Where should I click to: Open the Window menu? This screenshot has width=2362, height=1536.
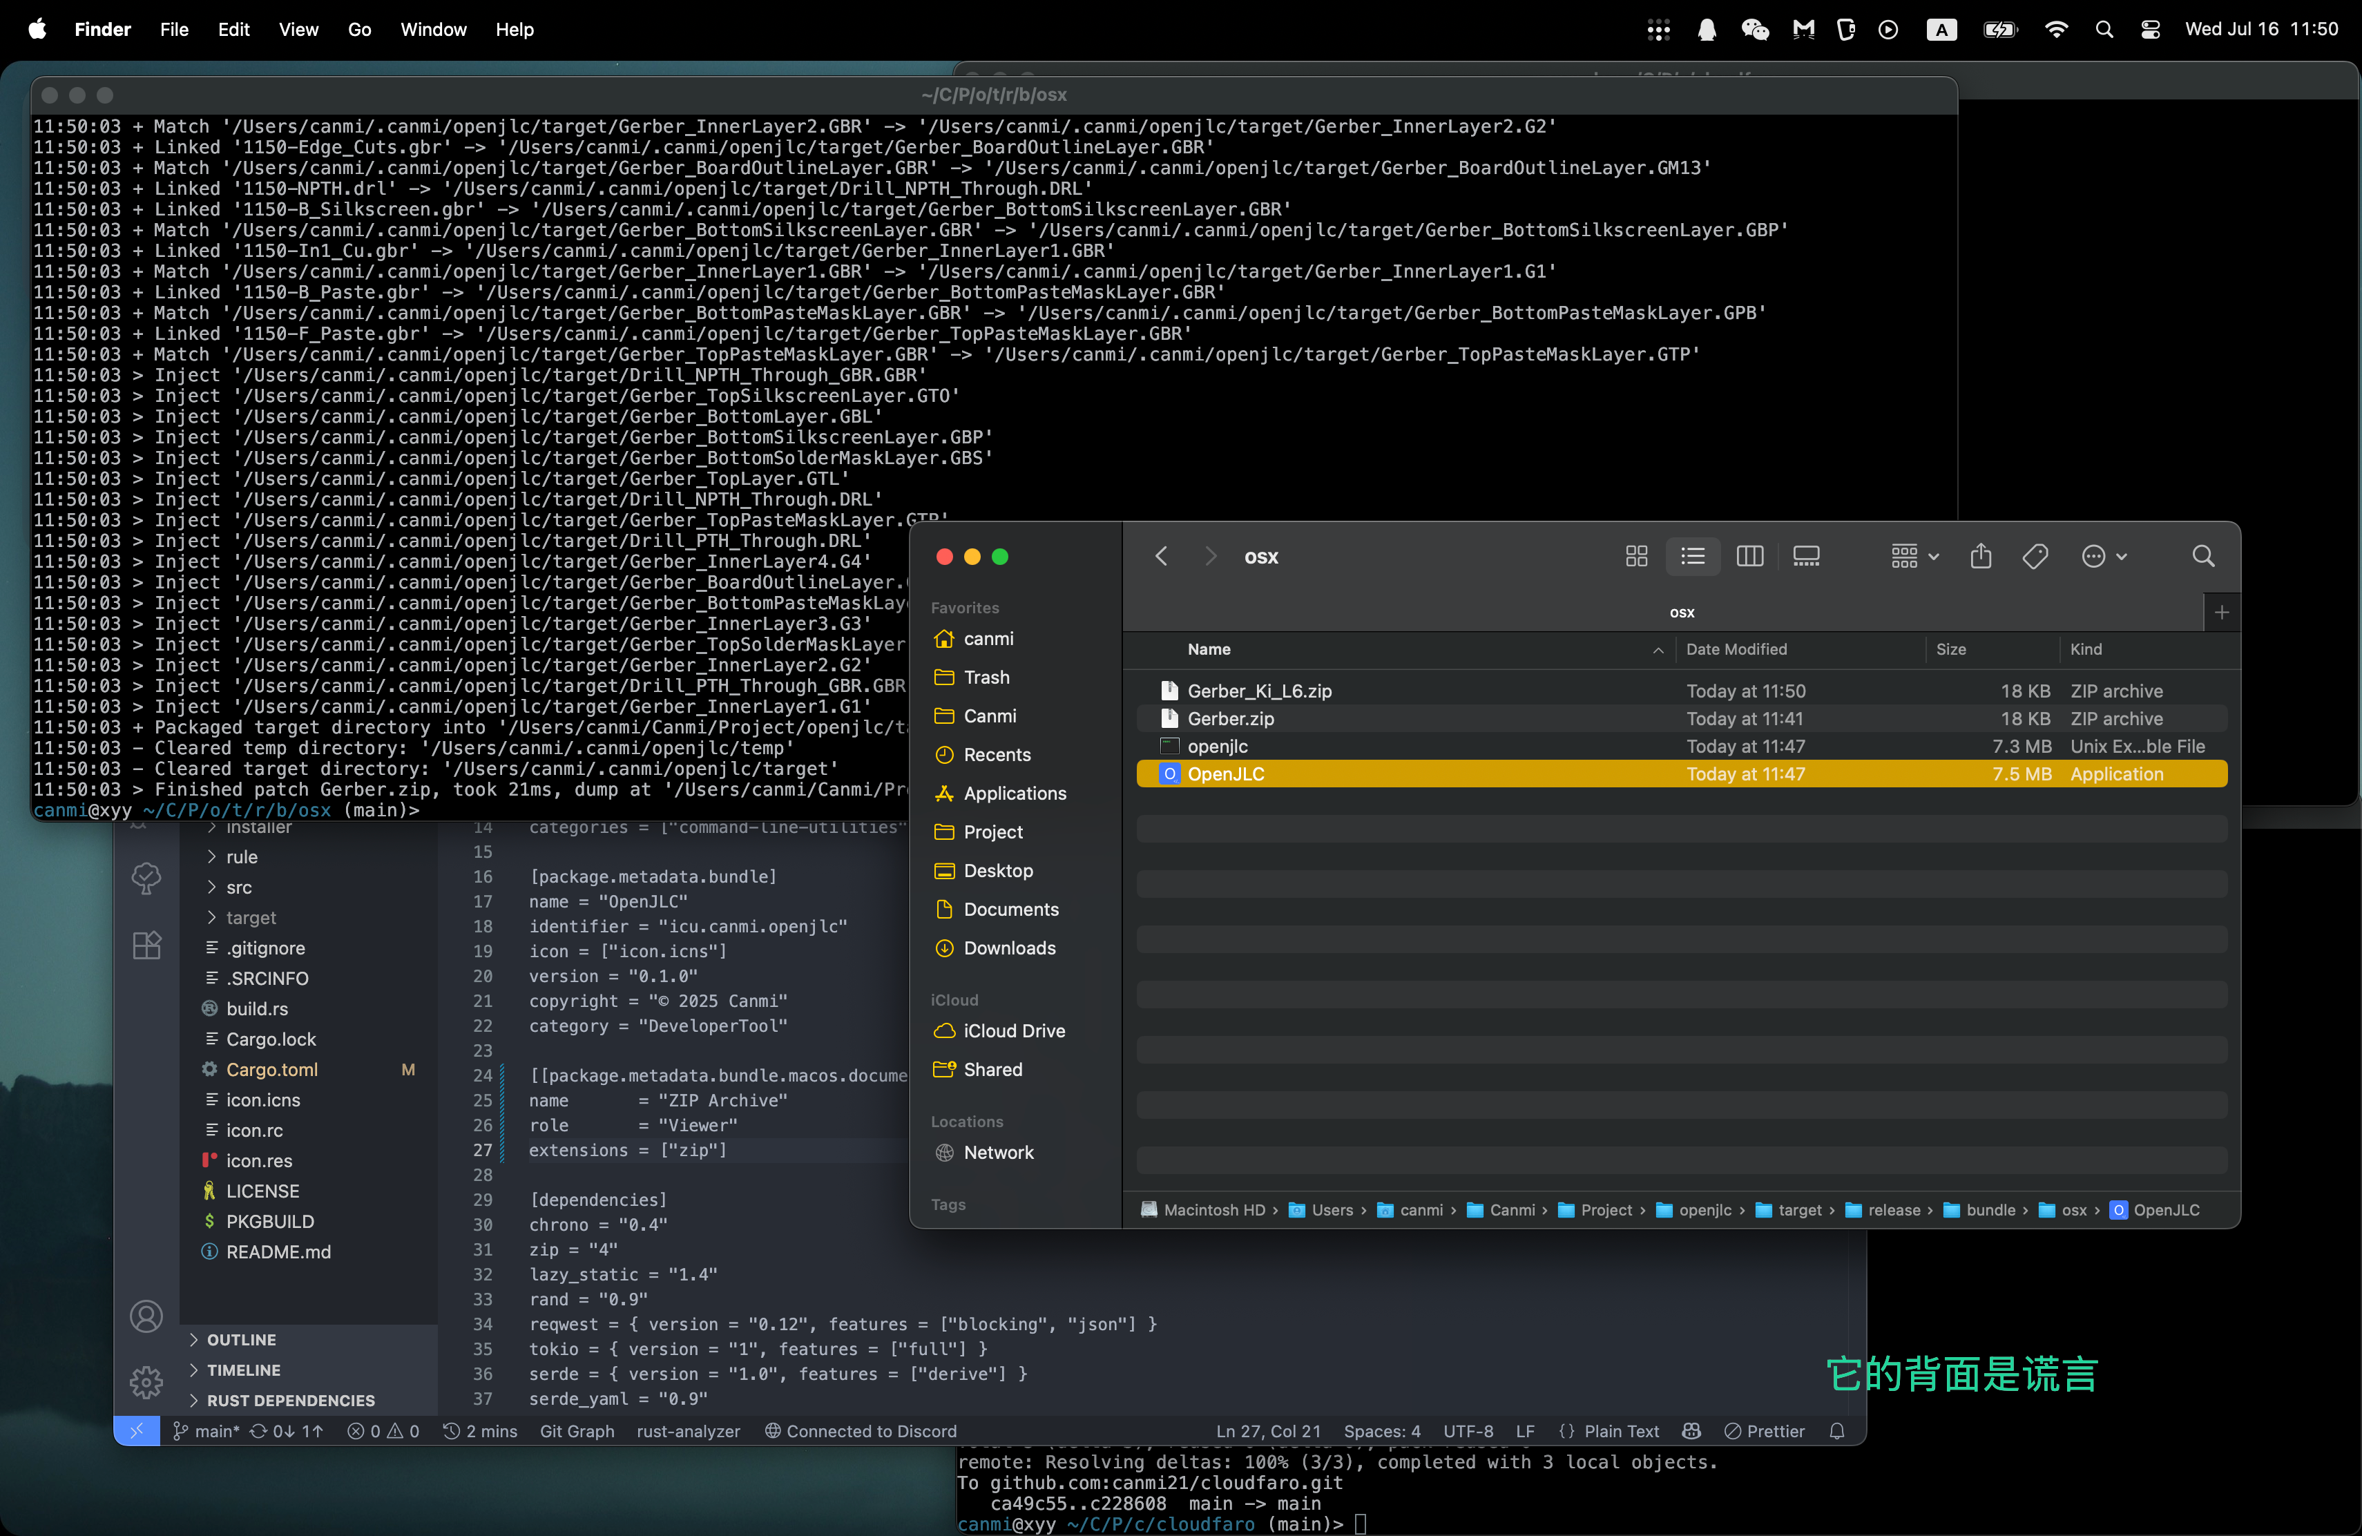433,30
